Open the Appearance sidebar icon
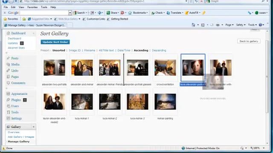Screen dimensions: 273x153 point(8,93)
